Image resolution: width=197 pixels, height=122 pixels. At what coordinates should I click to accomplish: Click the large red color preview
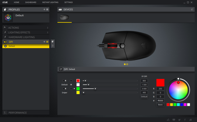160,83
